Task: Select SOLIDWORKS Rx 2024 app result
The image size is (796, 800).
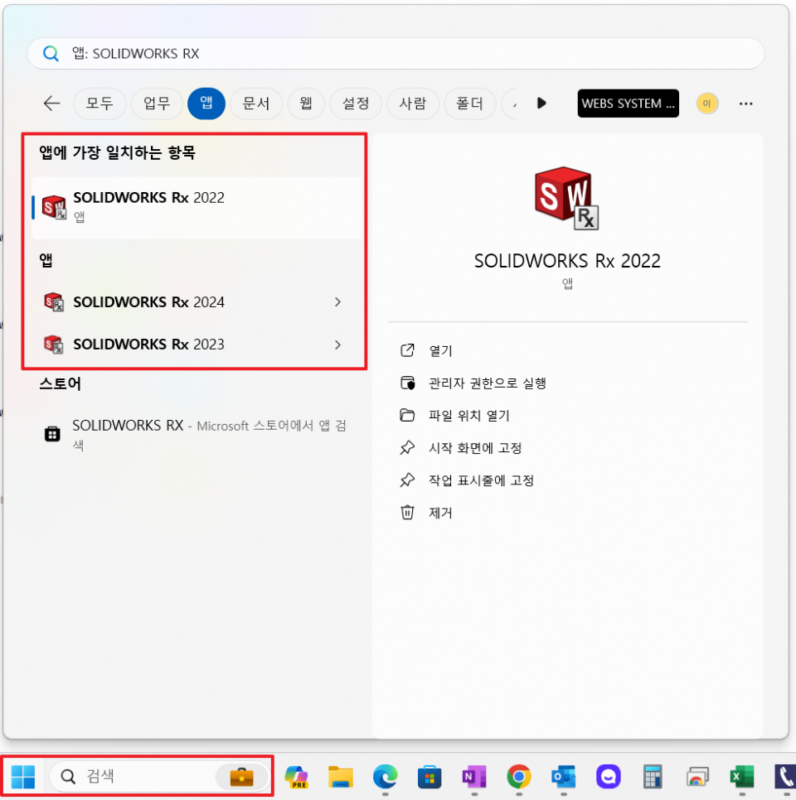Action: click(197, 302)
